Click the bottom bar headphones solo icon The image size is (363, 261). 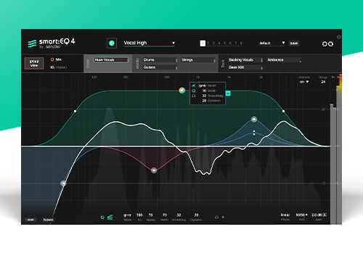(216, 217)
